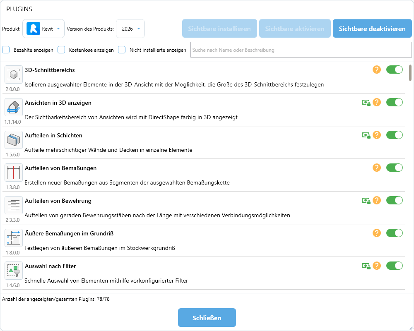The height and width of the screenshot is (331, 414).
Task: Click the Aufteilen in Schichten plugin icon
Action: (x=14, y=140)
